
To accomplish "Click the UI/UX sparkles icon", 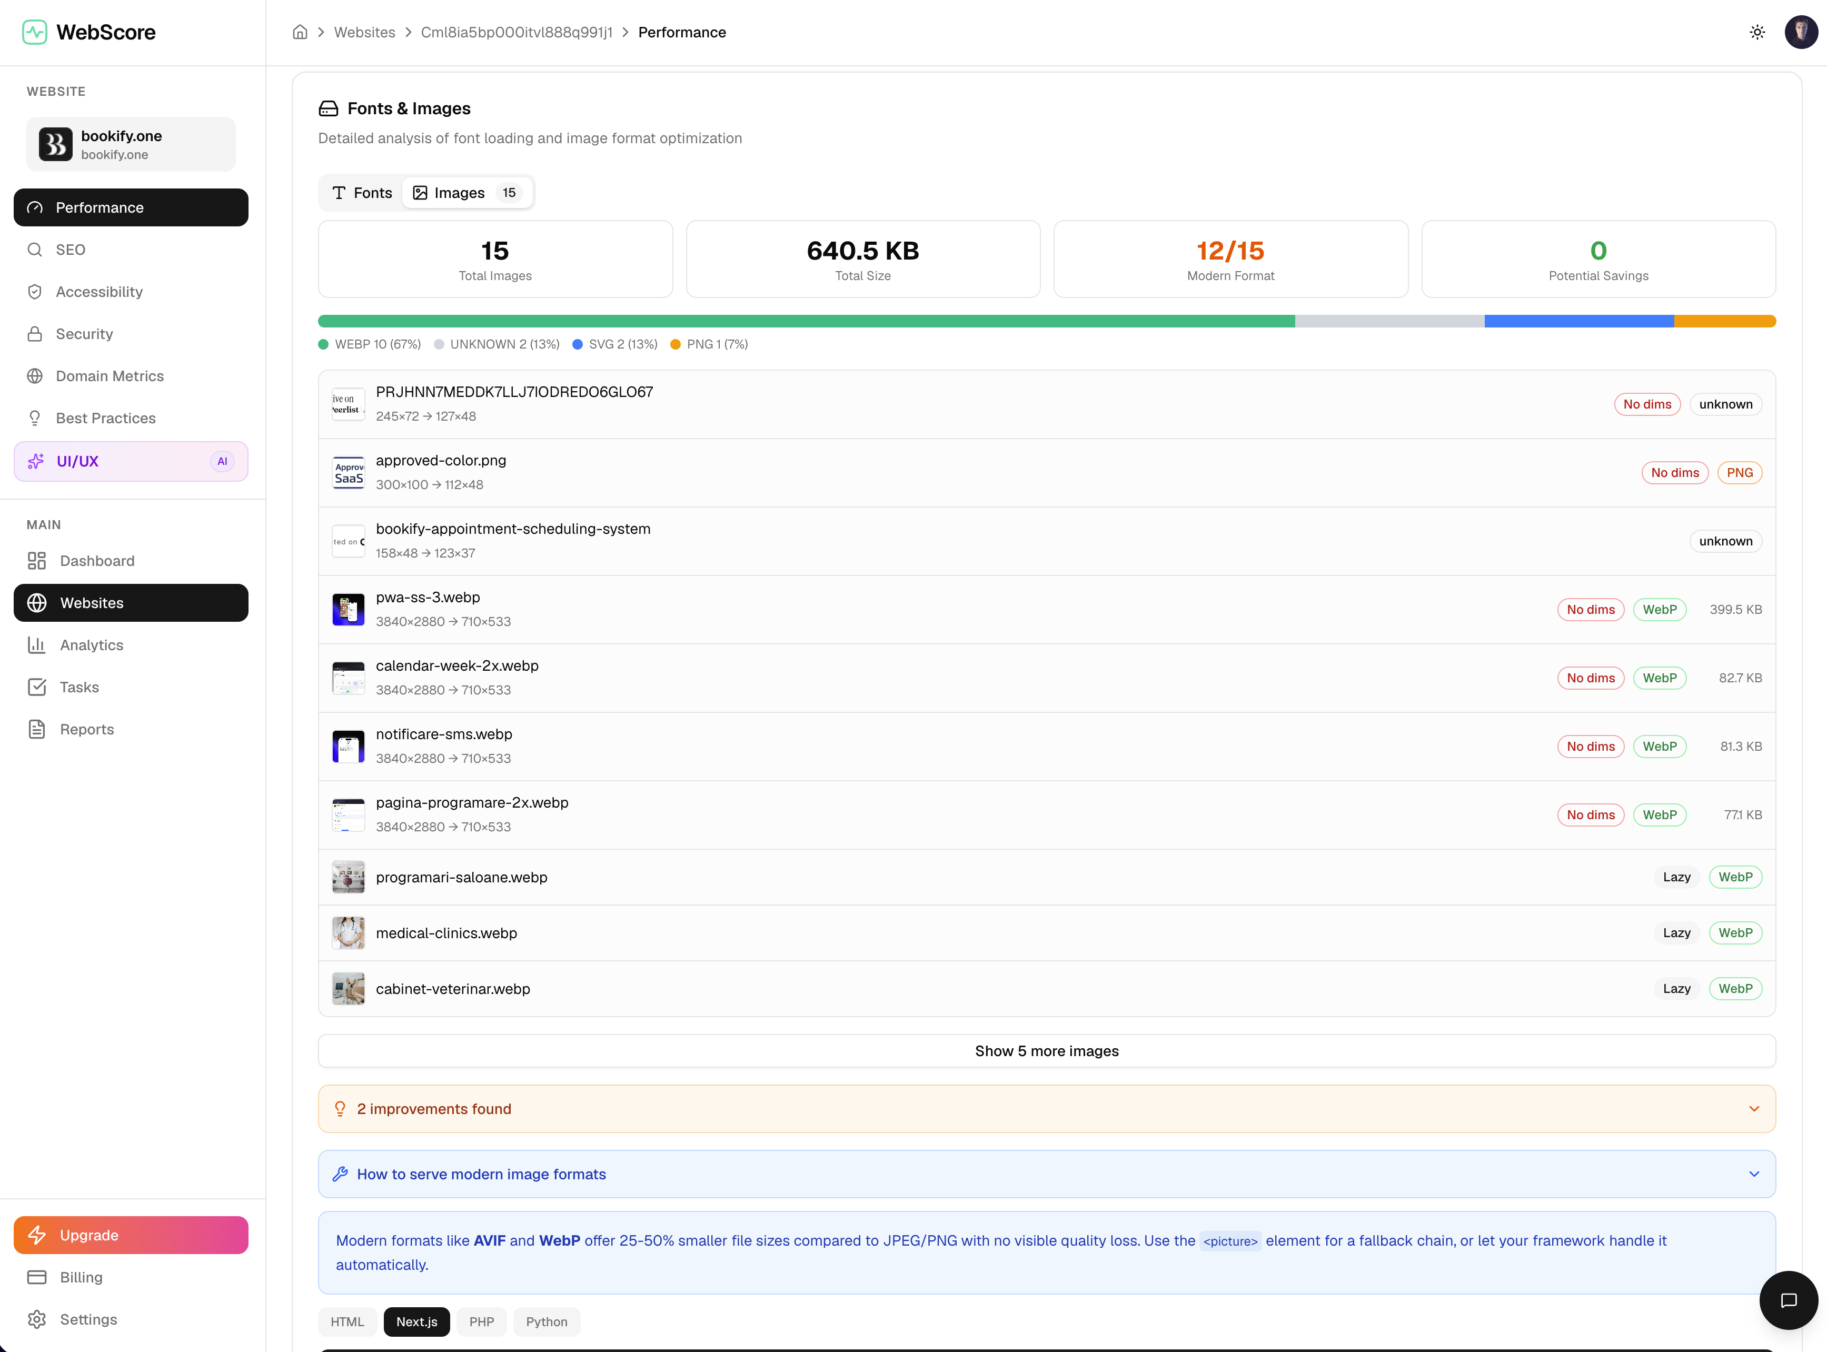I will pyautogui.click(x=35, y=461).
